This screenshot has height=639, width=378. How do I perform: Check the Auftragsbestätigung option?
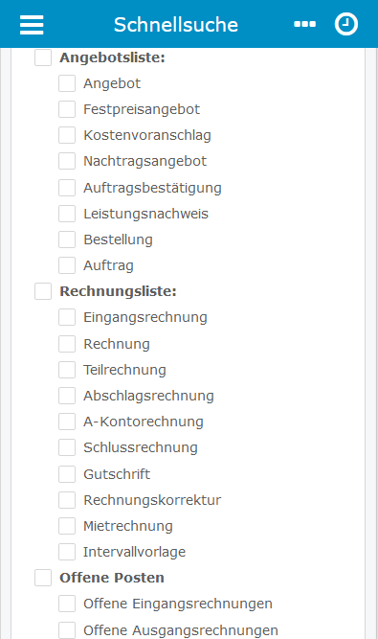point(67,188)
